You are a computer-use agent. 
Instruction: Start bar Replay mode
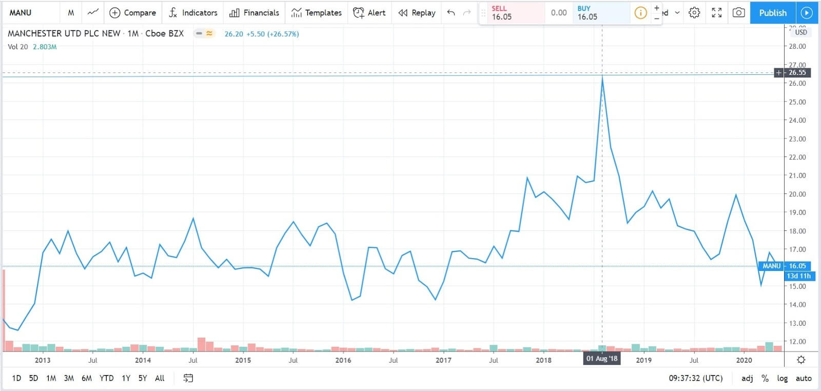tap(417, 12)
